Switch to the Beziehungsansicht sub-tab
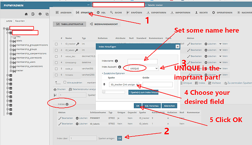Image resolution: width=252 pixels, height=145 pixels. (x=104, y=24)
